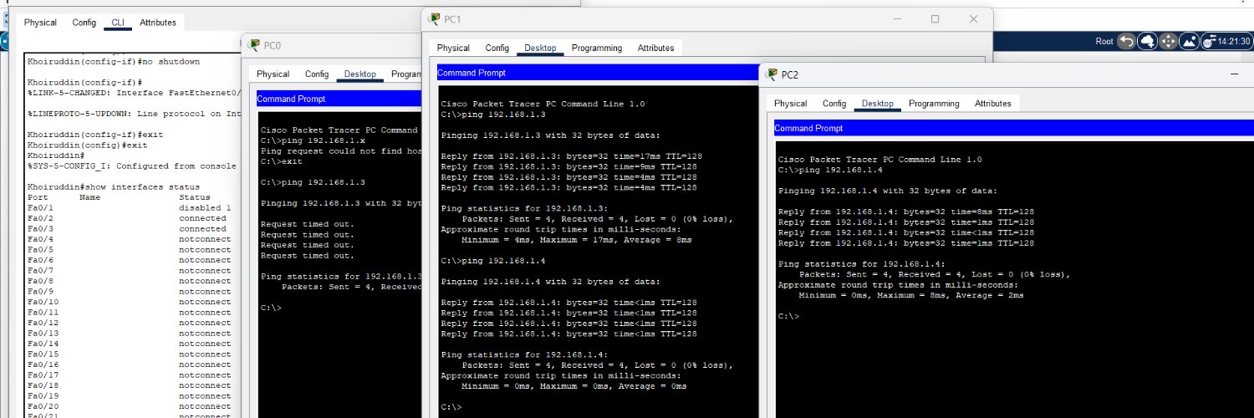Switch to the Physical tab in PC0
The image size is (1254, 418).
[x=273, y=74]
